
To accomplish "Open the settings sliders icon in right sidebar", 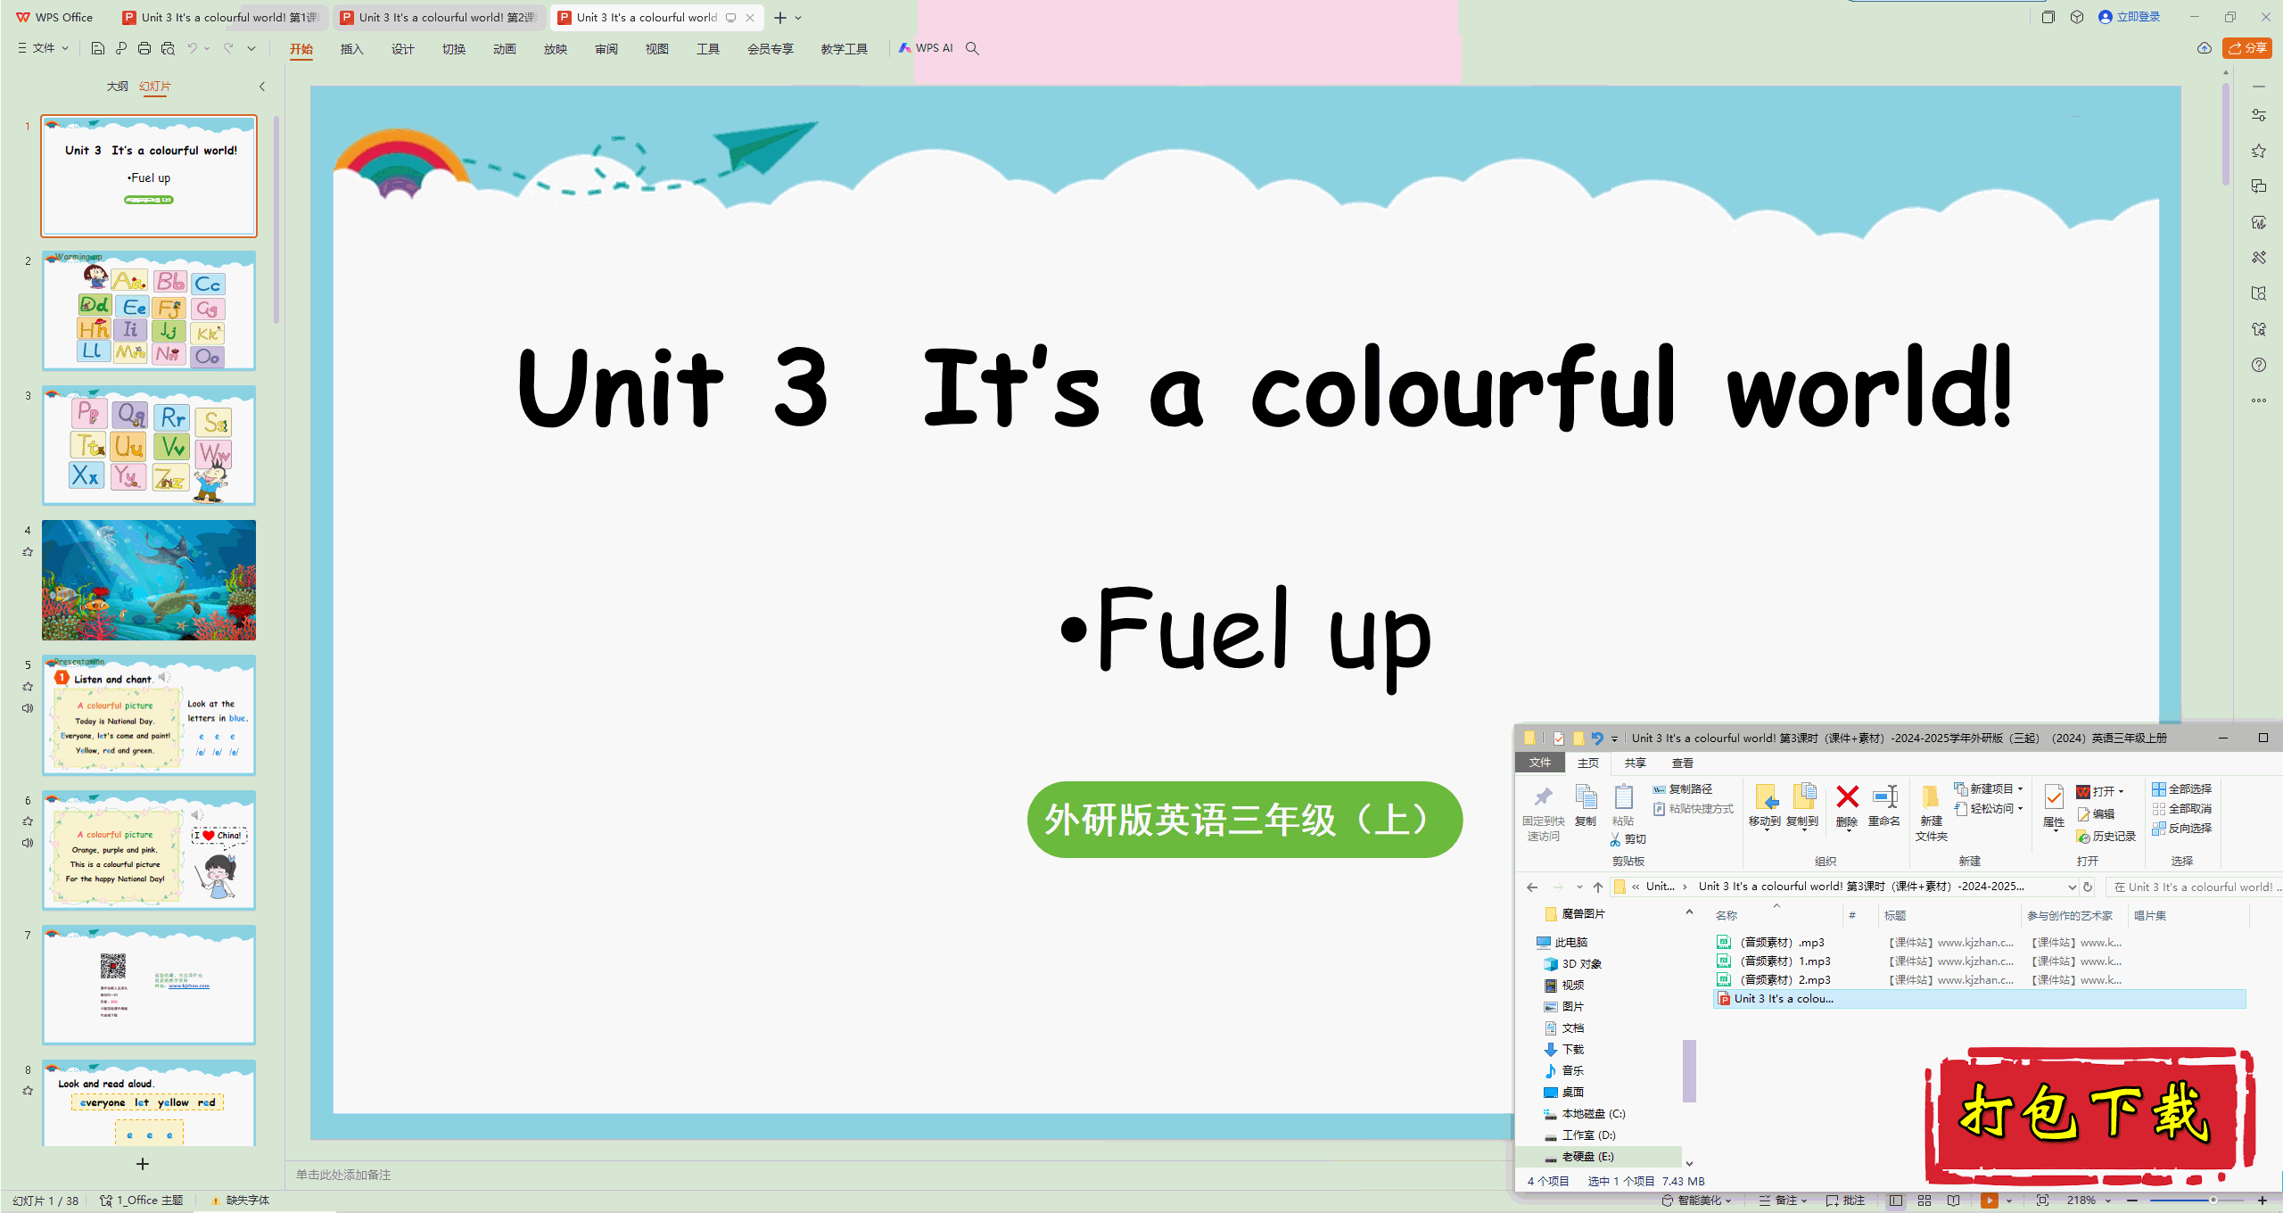I will (2259, 115).
